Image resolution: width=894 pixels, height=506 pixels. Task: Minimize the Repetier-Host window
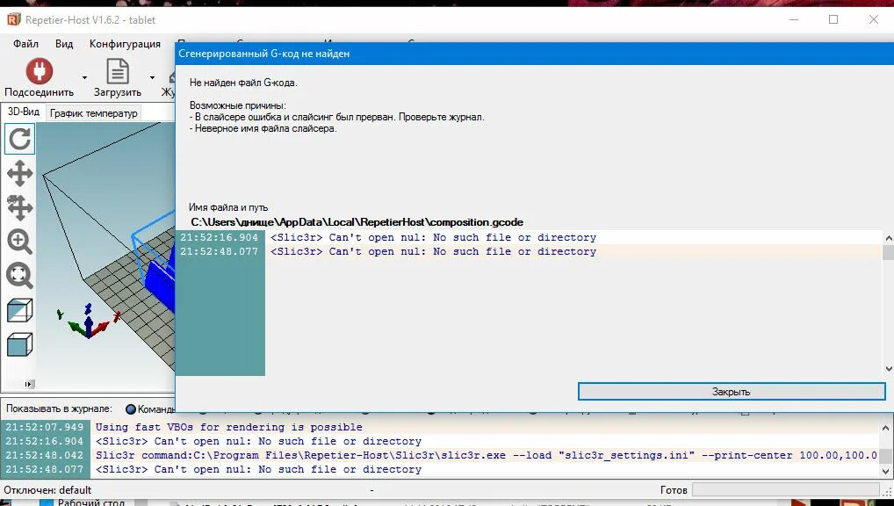click(794, 19)
